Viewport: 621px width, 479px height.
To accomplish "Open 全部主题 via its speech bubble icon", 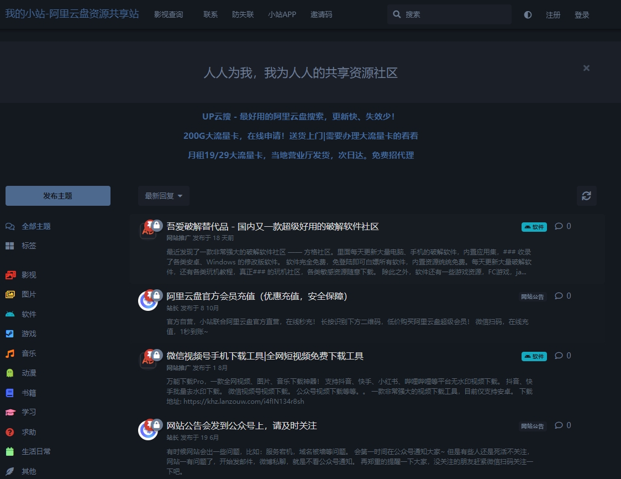I will coord(11,226).
